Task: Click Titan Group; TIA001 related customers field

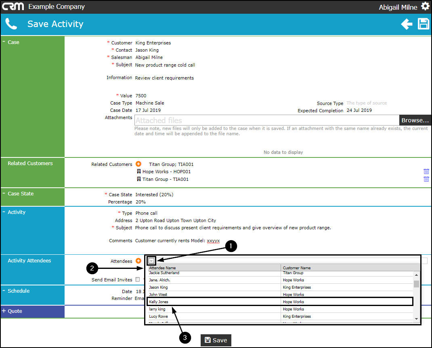Action: tap(171, 164)
